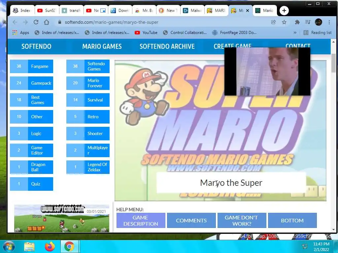The height and width of the screenshot is (253, 338).
Task: Reload the Softendo page
Action: tap(36, 22)
